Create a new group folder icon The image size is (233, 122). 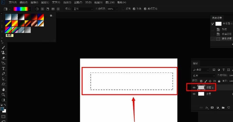click(x=223, y=107)
